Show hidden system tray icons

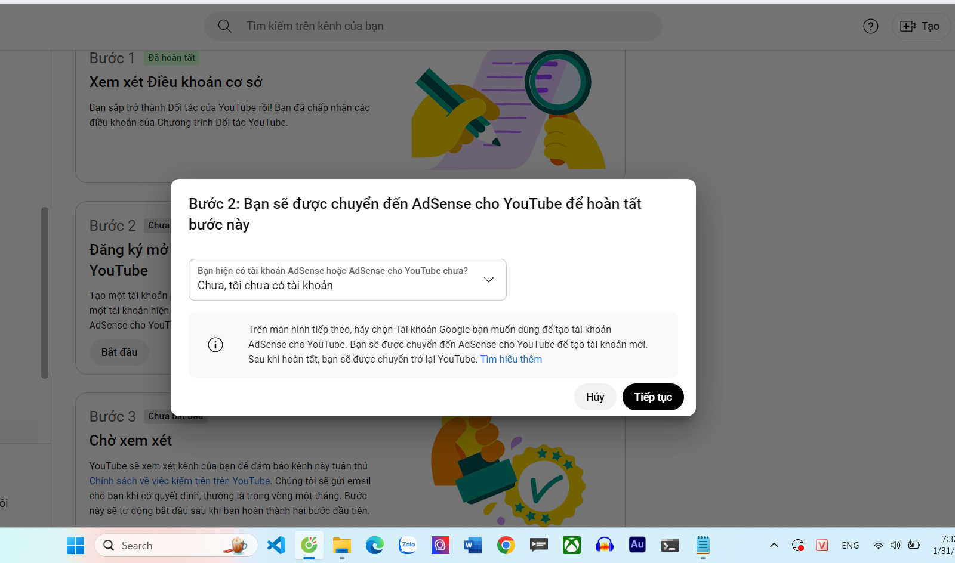pyautogui.click(x=774, y=545)
